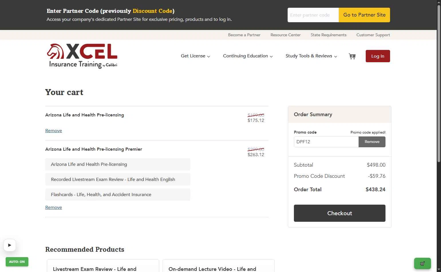Open State Requirements page
Image resolution: width=441 pixels, height=272 pixels.
pyautogui.click(x=329, y=35)
